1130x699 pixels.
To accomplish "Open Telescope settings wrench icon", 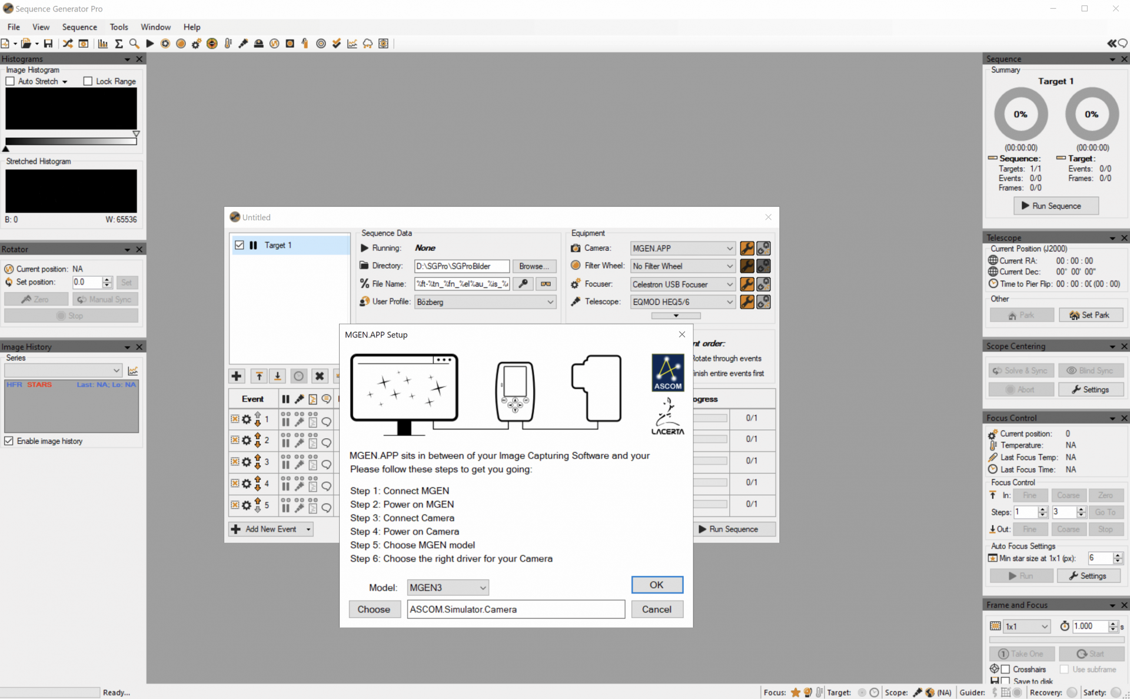I will tap(747, 302).
